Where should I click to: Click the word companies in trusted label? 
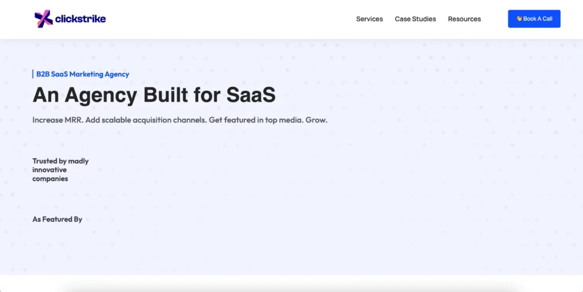50,179
